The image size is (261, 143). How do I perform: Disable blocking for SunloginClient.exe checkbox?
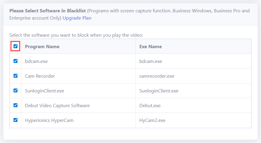[x=15, y=91]
